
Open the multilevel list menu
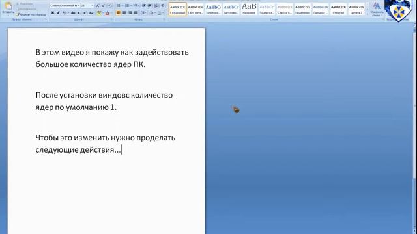(136, 6)
